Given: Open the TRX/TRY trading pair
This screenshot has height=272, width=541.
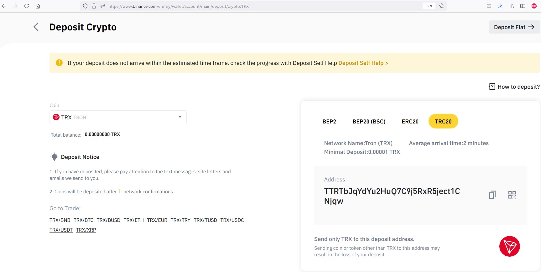Looking at the screenshot, I should [180, 220].
